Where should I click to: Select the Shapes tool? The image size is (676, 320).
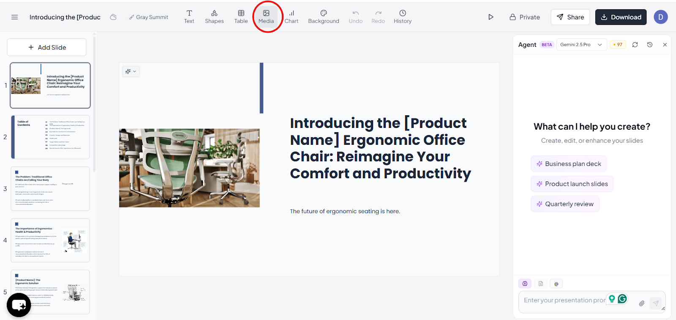pyautogui.click(x=214, y=17)
